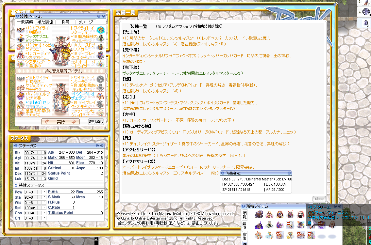This screenshot has height=245, width=371.
Task: Toggle the Rolleiflex info panel collapse button
Action: pos(289,173)
